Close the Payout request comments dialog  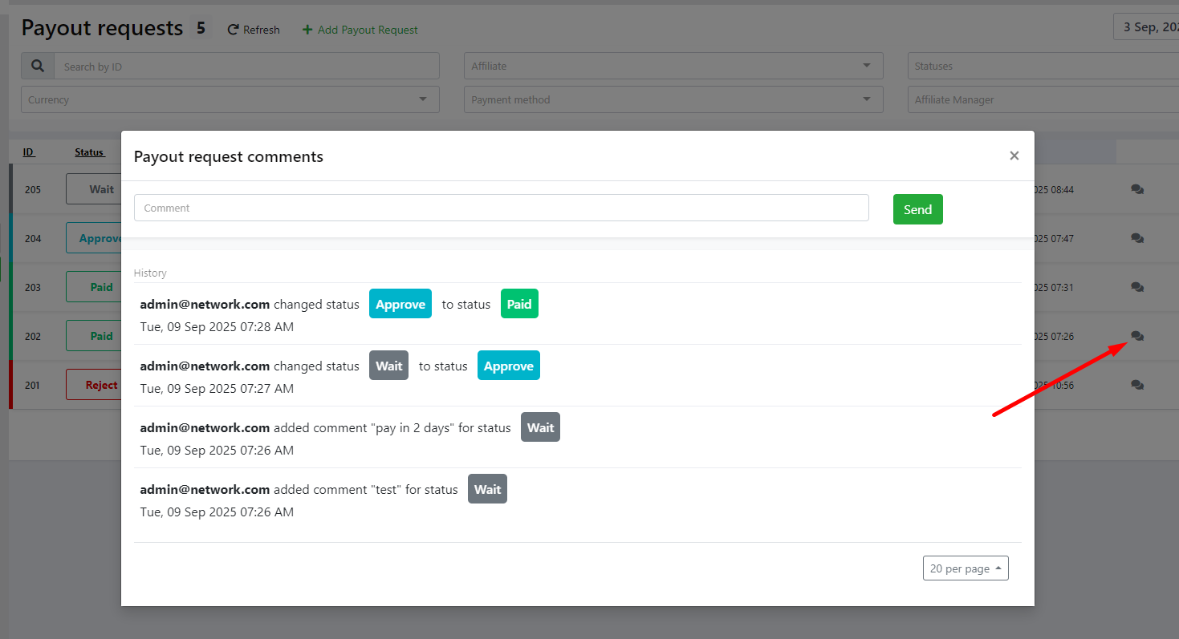[x=1014, y=156]
